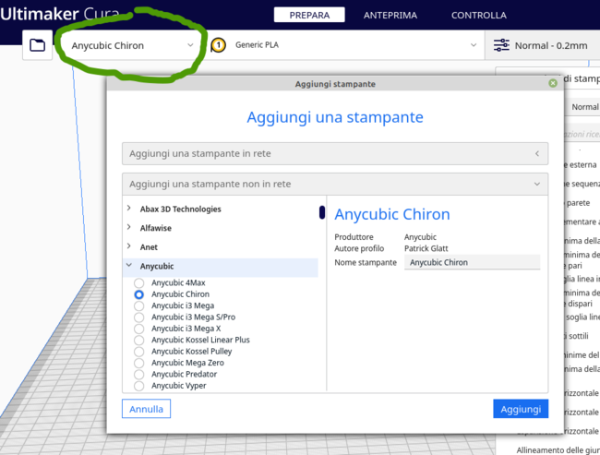Expand Aggiungi una stampante in rete
600x455 pixels.
coord(334,153)
